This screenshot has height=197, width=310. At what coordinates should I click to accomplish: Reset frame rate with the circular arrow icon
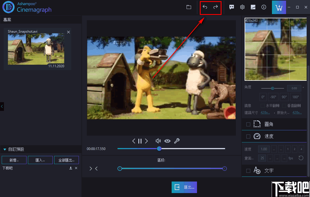301,158
